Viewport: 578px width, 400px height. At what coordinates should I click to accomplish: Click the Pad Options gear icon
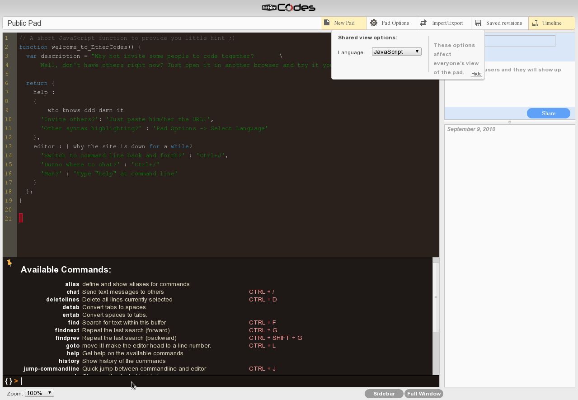[374, 23]
